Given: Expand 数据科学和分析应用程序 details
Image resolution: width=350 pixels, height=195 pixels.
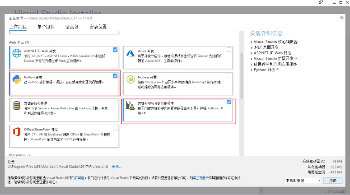Looking at the screenshot, I should click(x=252, y=64).
